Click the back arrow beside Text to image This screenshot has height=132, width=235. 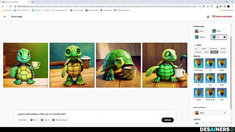5,16
